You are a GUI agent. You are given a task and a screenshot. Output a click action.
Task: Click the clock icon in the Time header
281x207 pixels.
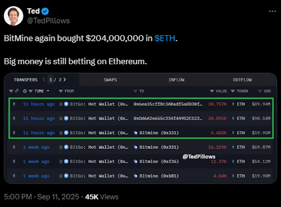[x=25, y=91]
